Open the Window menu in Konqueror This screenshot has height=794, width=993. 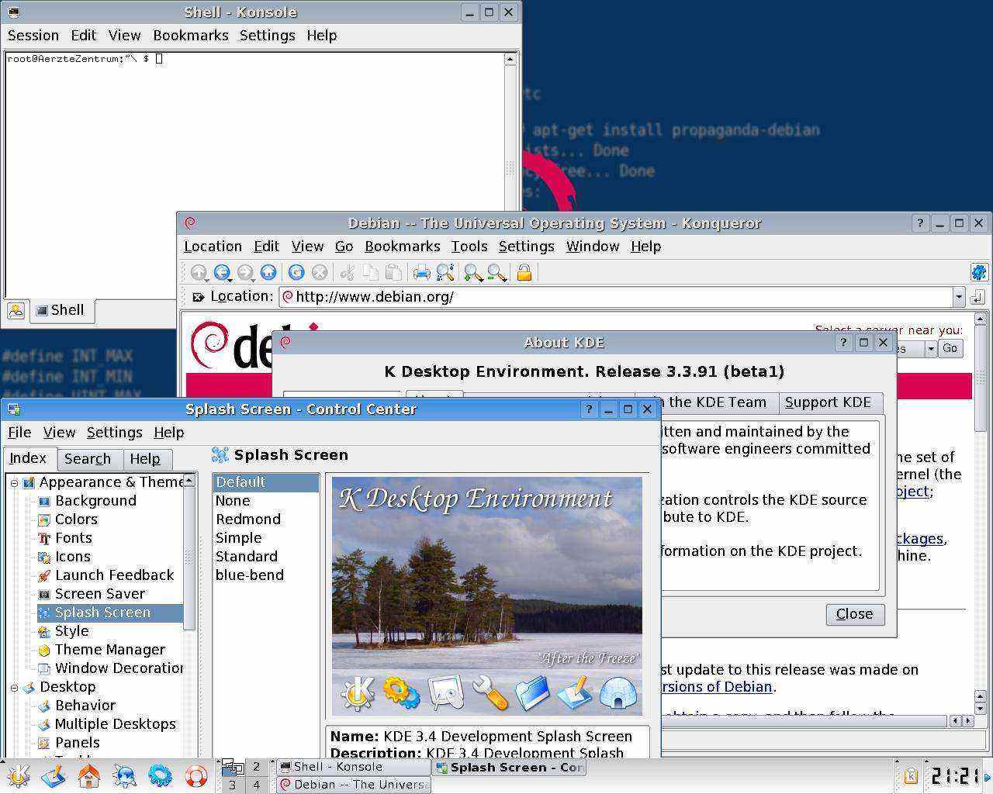pos(593,247)
